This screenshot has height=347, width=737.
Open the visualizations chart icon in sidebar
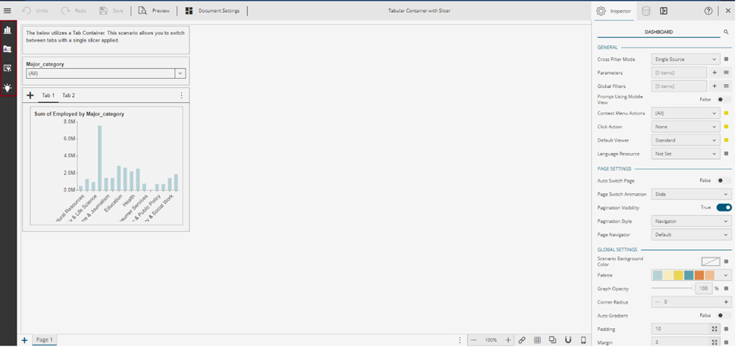[x=8, y=30]
